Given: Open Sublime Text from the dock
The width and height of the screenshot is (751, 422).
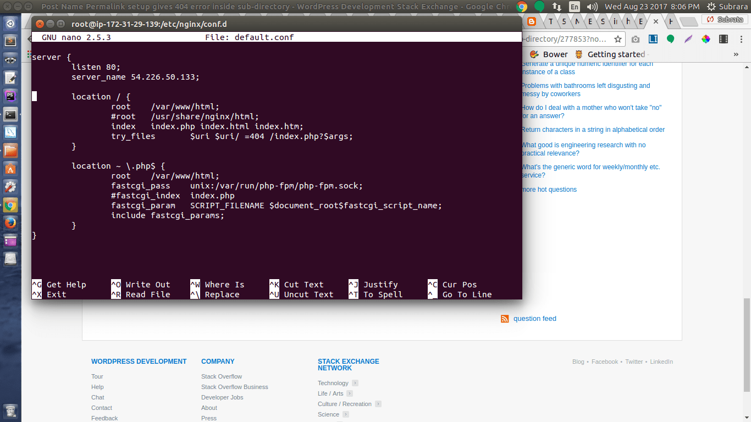Looking at the screenshot, I should tap(10, 41).
